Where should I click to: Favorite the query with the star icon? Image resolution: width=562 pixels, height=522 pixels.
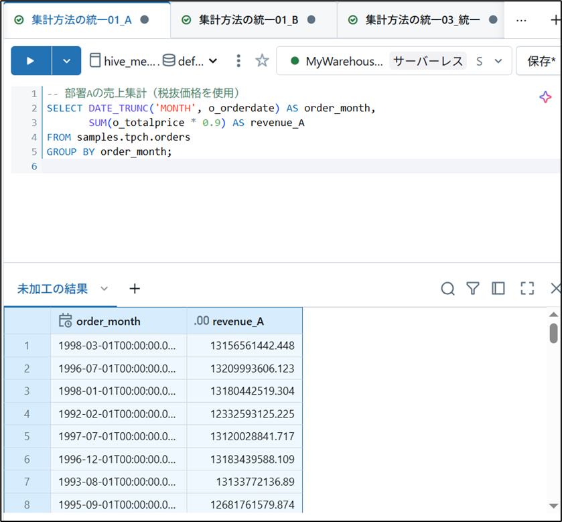tap(262, 60)
